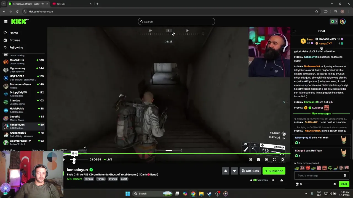Open CanSakizlii channel in sidebar
Viewport: 353px width, 198px height.
(x=23, y=62)
